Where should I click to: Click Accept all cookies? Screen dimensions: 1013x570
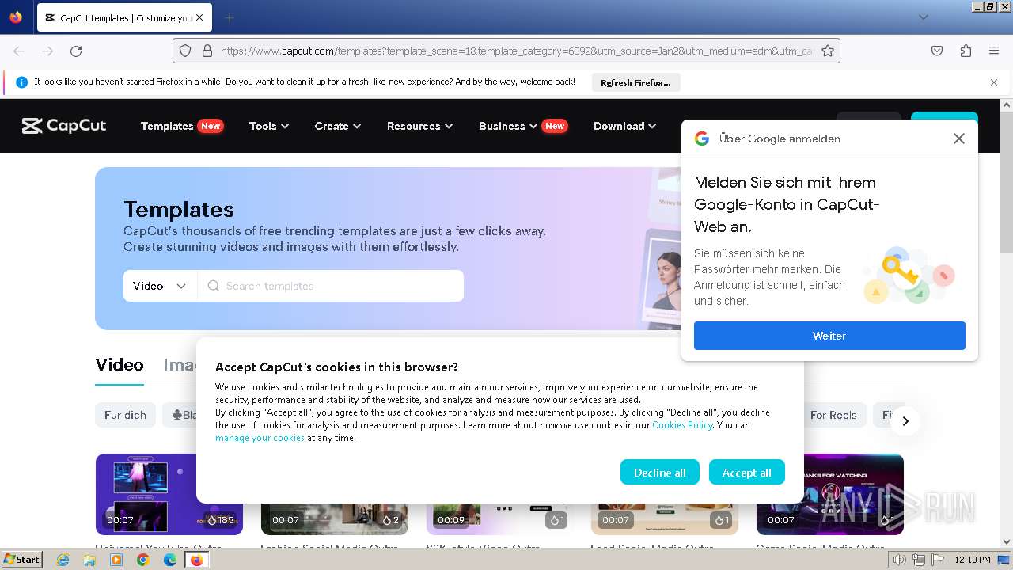point(746,472)
